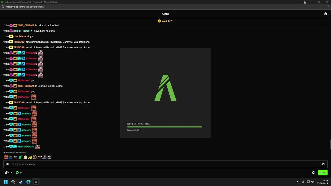The image size is (331, 186).
Task: Click najedTHRLUFFY's pink subscriber badge
Action: click(11, 31)
